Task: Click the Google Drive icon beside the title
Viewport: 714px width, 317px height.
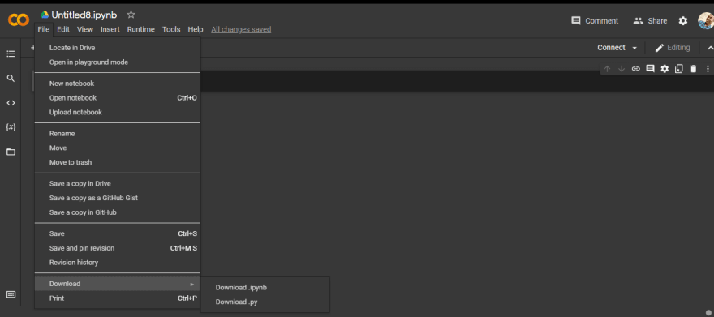Action: [x=45, y=15]
